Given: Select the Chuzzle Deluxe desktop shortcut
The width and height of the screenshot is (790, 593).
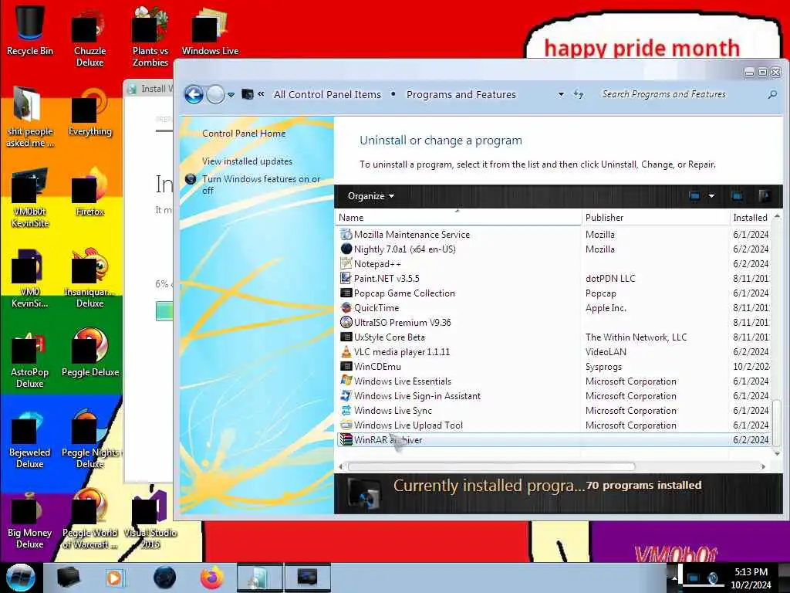Looking at the screenshot, I should tap(90, 37).
